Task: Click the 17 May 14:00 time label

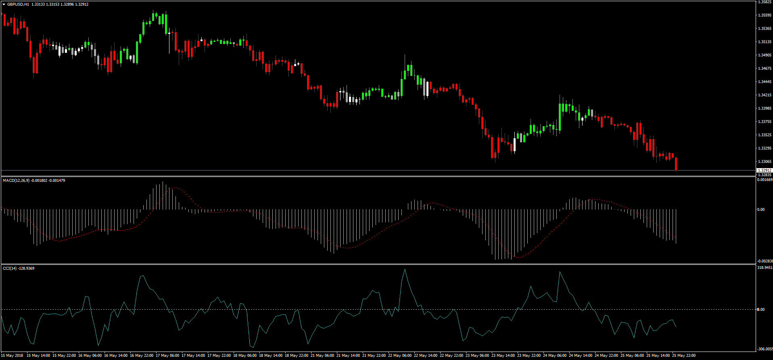Action: coord(193,356)
